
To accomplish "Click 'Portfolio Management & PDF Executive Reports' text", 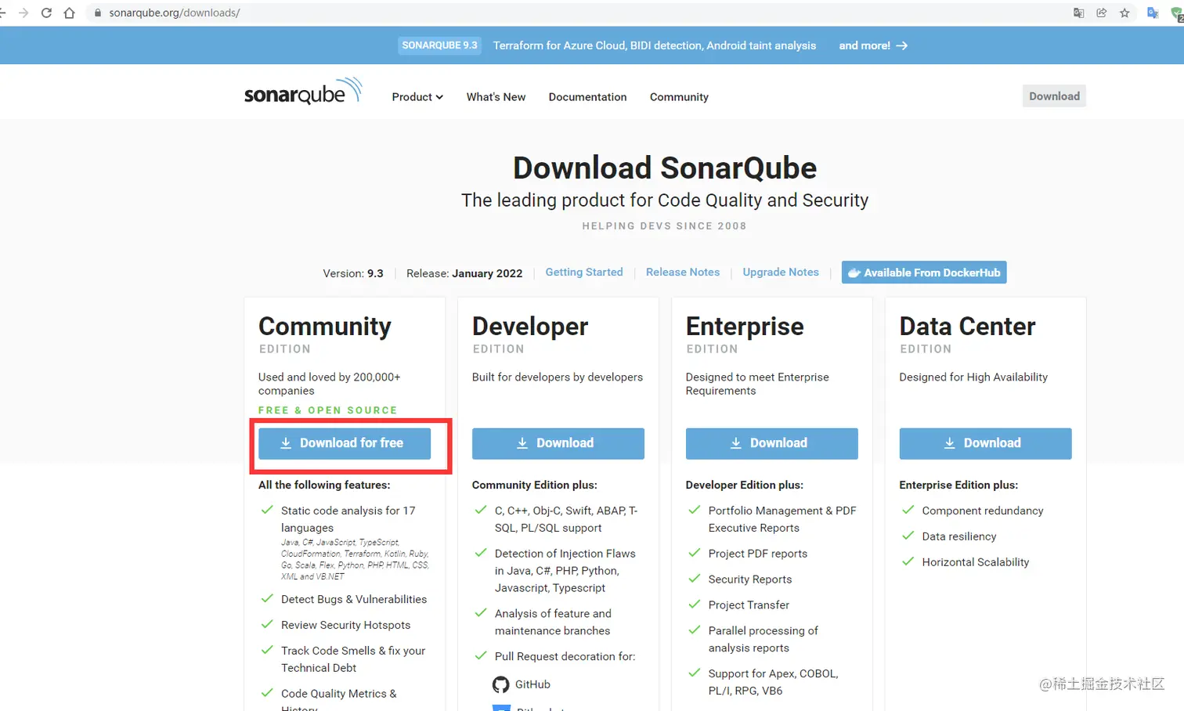I will point(782,519).
